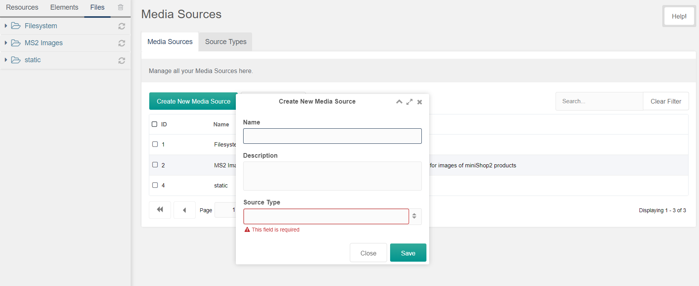Select the Filesystem tree item label
This screenshot has width=699, height=286.
pos(41,26)
